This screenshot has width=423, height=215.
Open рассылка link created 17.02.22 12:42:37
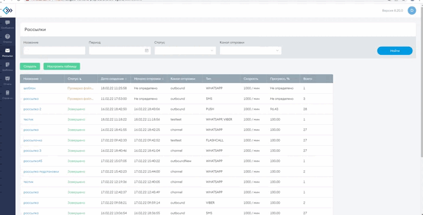click(x=31, y=192)
